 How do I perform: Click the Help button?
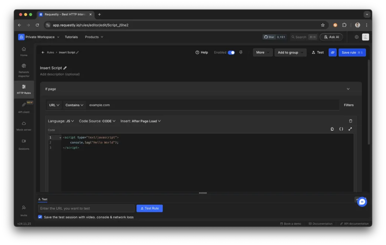tap(202, 52)
